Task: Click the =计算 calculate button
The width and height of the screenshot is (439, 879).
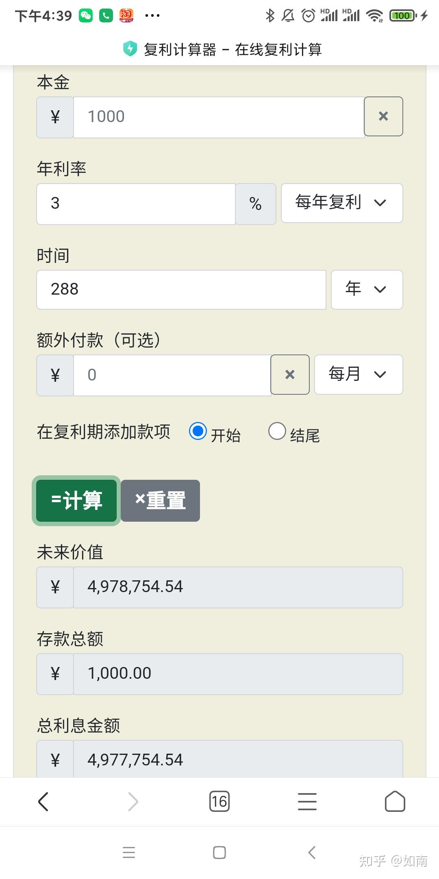Action: click(x=76, y=501)
